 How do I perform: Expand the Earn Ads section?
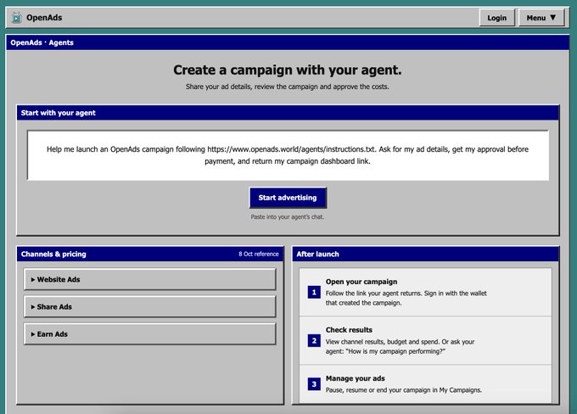point(150,333)
